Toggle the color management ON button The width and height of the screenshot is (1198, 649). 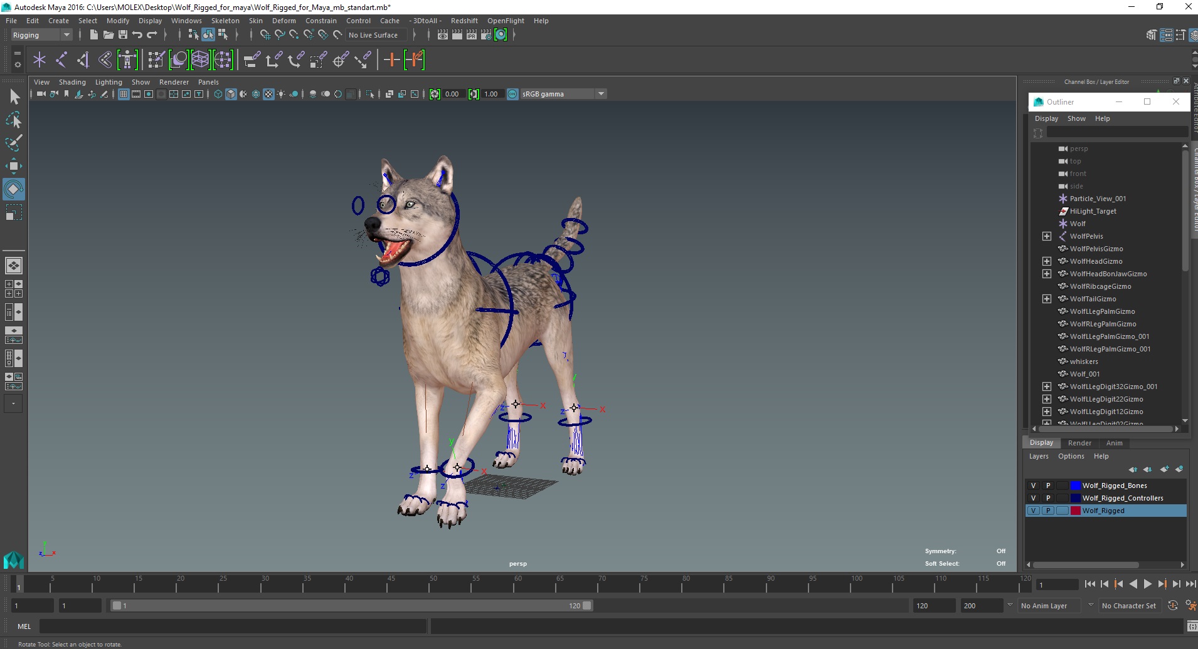tap(512, 94)
